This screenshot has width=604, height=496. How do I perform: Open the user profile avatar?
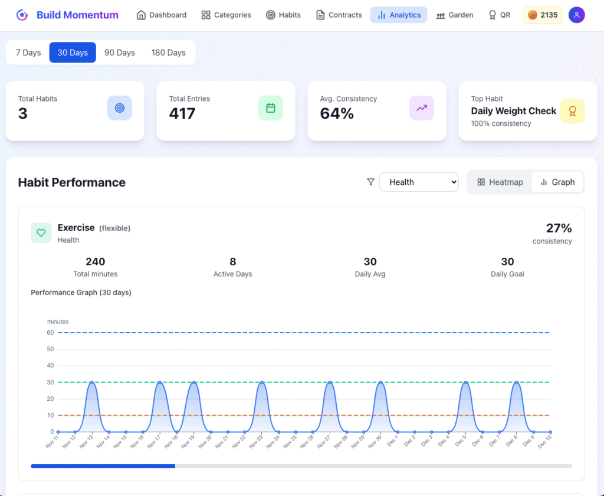point(576,15)
